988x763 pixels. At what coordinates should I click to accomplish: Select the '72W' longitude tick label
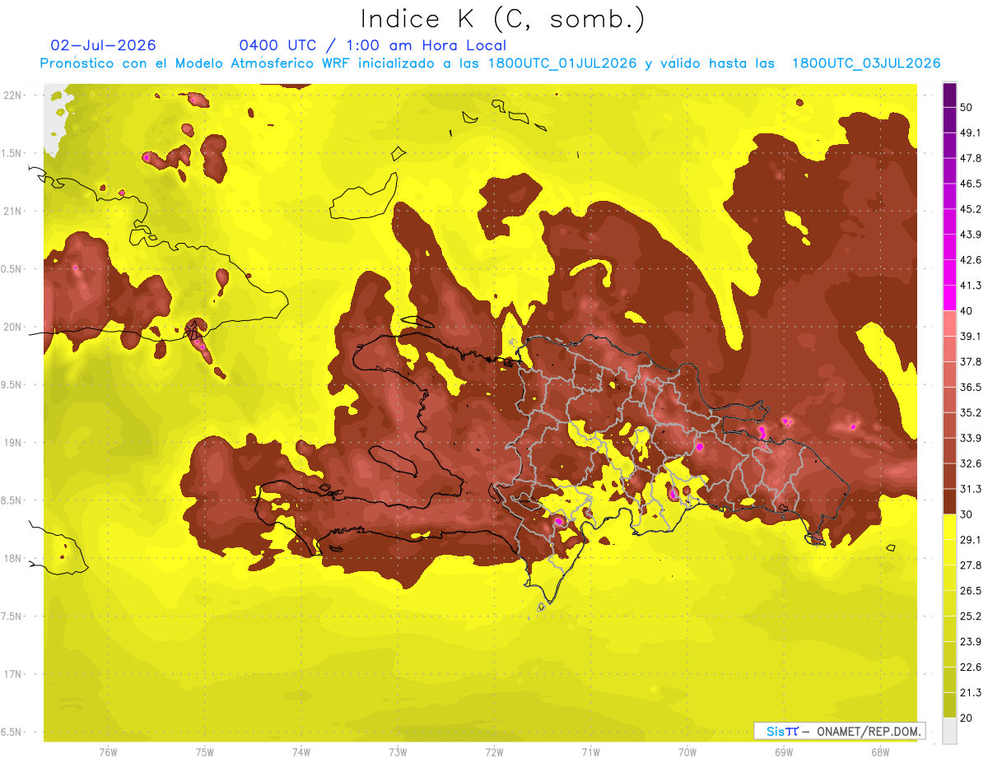(495, 752)
